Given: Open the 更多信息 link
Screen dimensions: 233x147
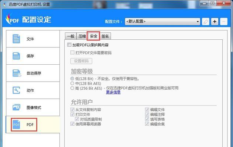Looking at the screenshot, I should pyautogui.click(x=113, y=92).
